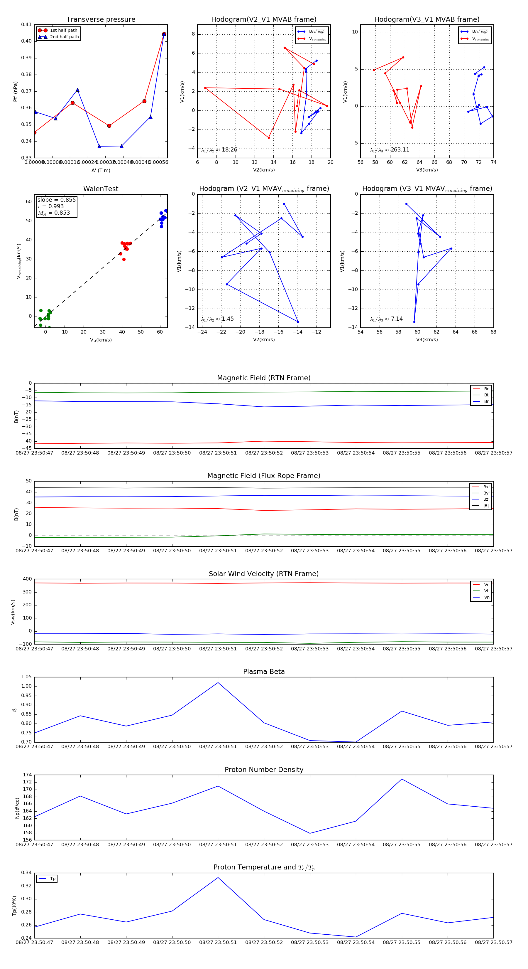Click the eigenvalue ratio annotation '263.11'

pos(390,150)
